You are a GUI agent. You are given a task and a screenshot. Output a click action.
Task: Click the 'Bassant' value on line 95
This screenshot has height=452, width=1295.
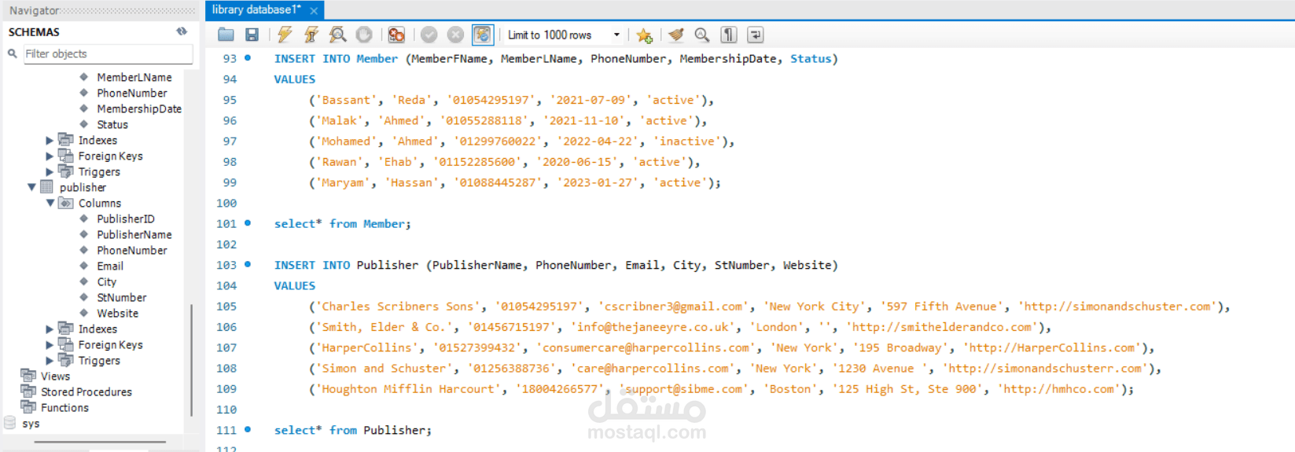point(346,100)
